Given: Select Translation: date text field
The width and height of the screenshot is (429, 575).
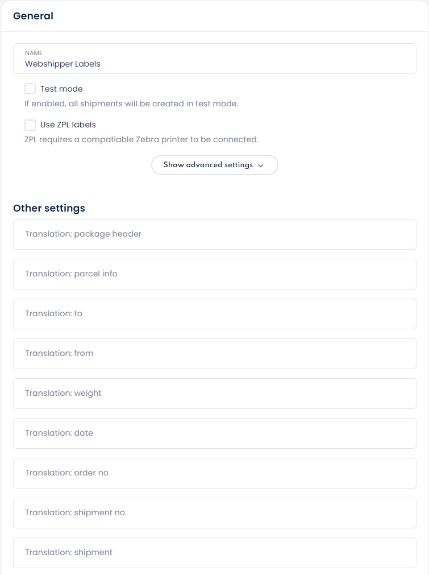Looking at the screenshot, I should pos(214,433).
